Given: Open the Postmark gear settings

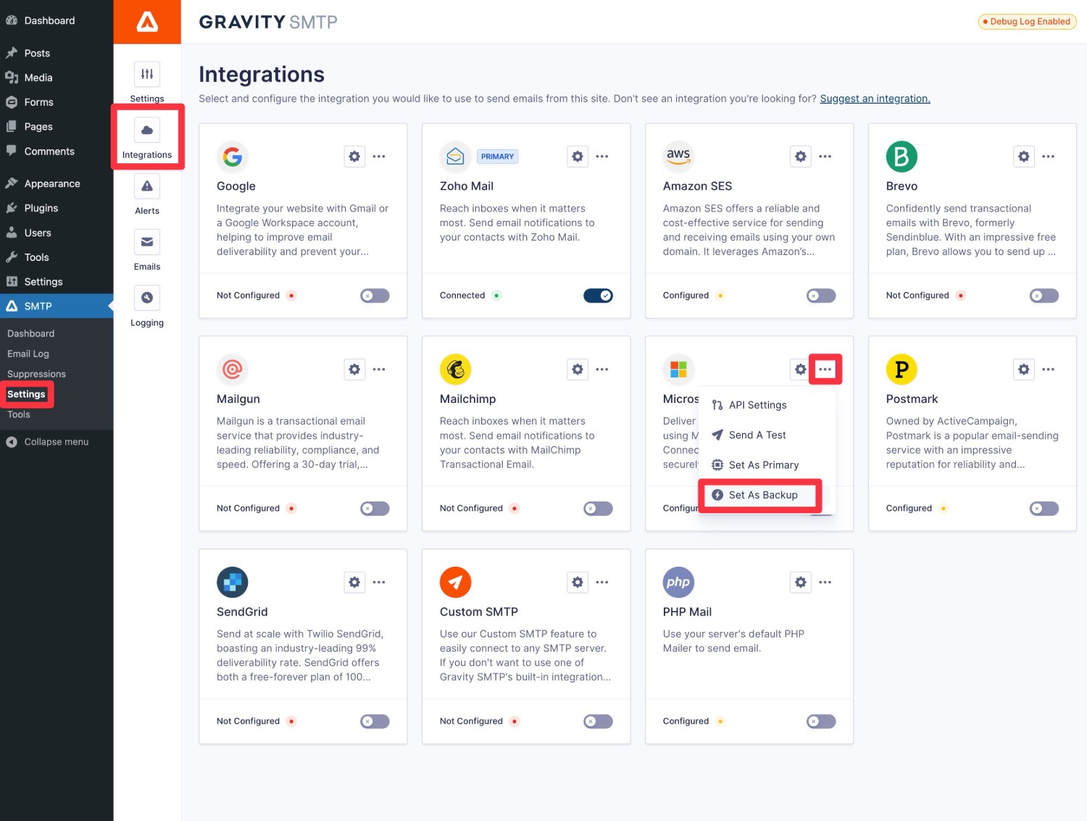Looking at the screenshot, I should click(x=1024, y=370).
